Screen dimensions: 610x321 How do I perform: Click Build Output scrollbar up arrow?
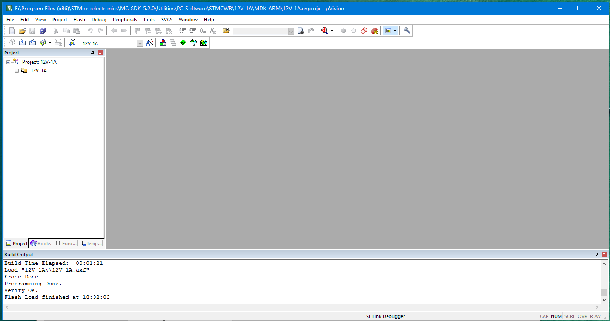[x=604, y=264]
